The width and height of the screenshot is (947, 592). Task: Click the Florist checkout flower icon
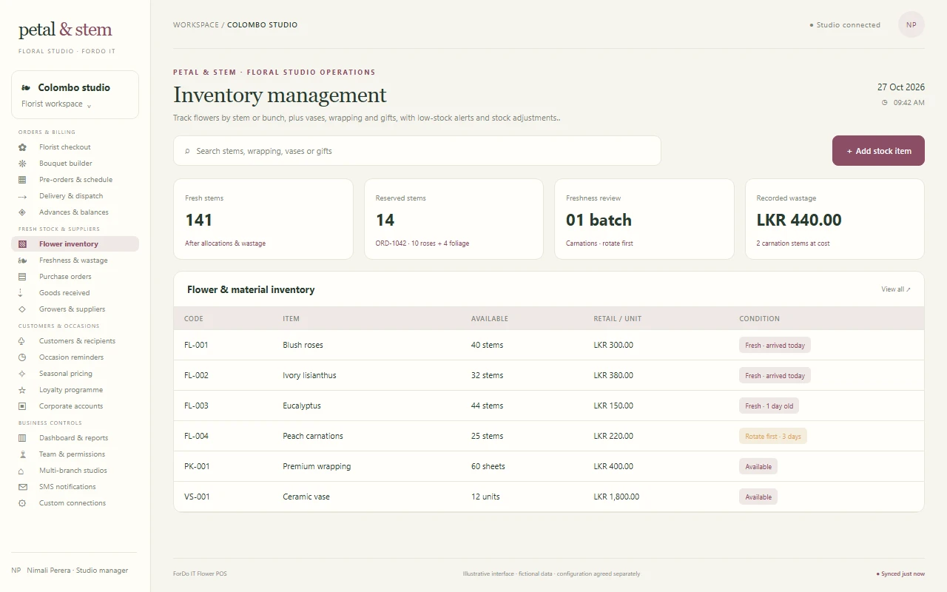point(22,147)
